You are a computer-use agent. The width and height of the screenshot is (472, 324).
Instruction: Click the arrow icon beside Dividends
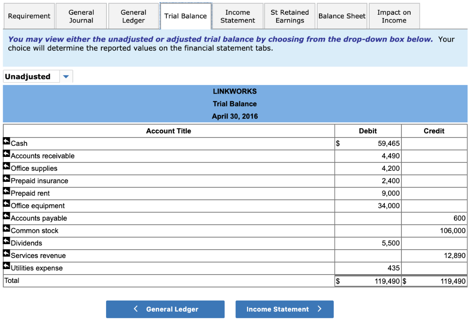click(7, 241)
